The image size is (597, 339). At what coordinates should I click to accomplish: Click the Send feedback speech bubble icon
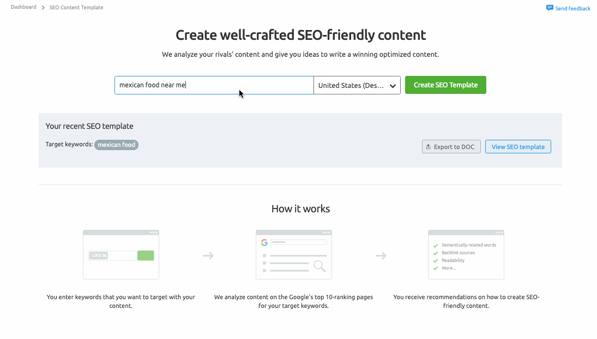click(549, 8)
